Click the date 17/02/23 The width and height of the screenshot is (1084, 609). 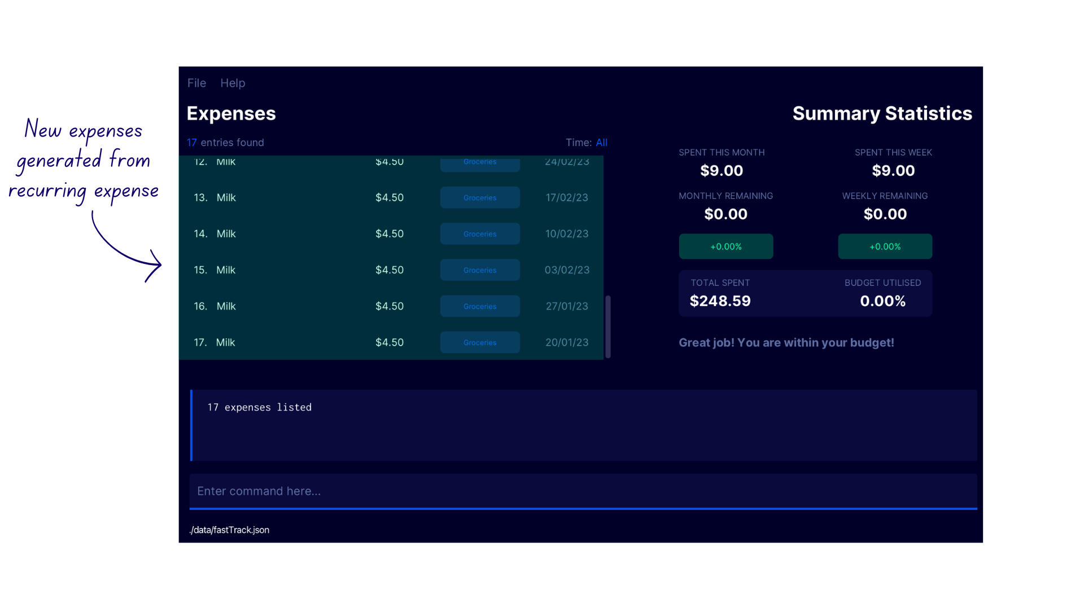567,197
